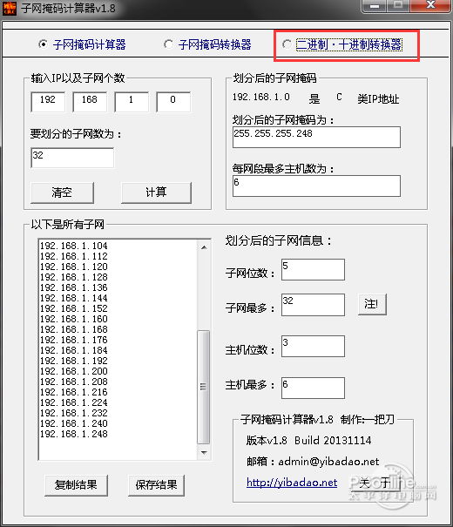
Task: Select 192.168.1.160 in subnet list
Action: (73, 319)
